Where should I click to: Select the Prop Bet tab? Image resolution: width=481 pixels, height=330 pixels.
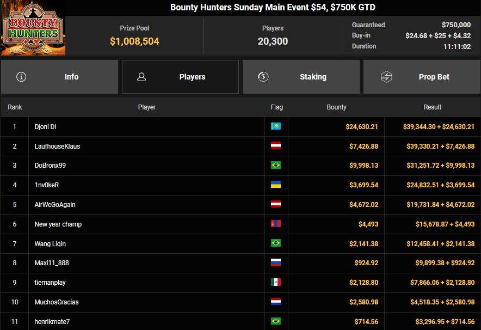(x=422, y=77)
